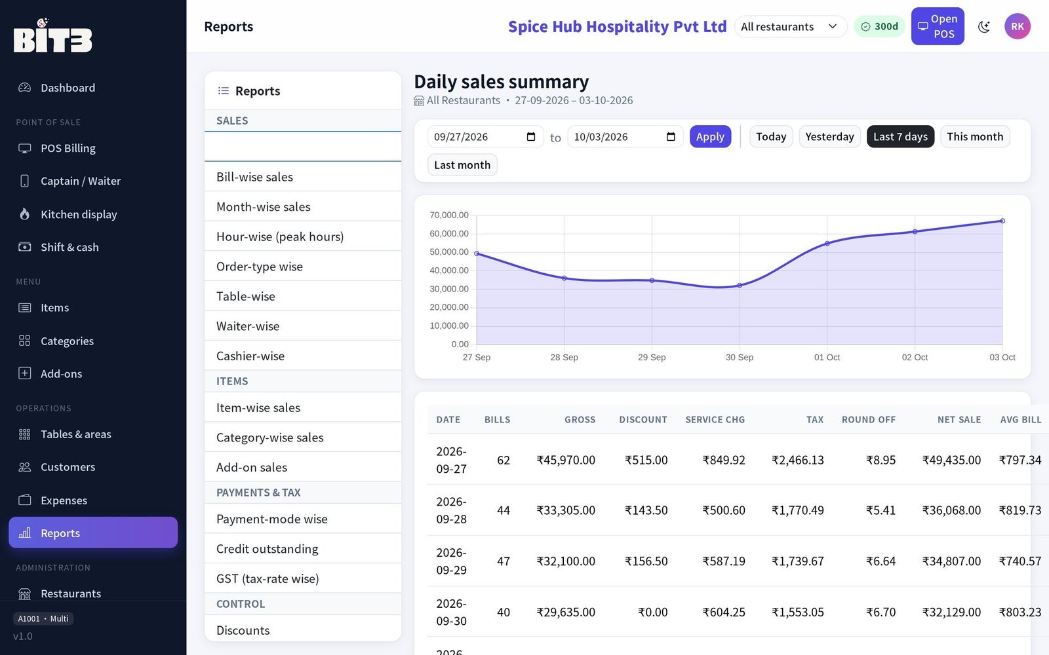Open the Order-type wise report
Image resolution: width=1049 pixels, height=655 pixels.
pos(303,267)
